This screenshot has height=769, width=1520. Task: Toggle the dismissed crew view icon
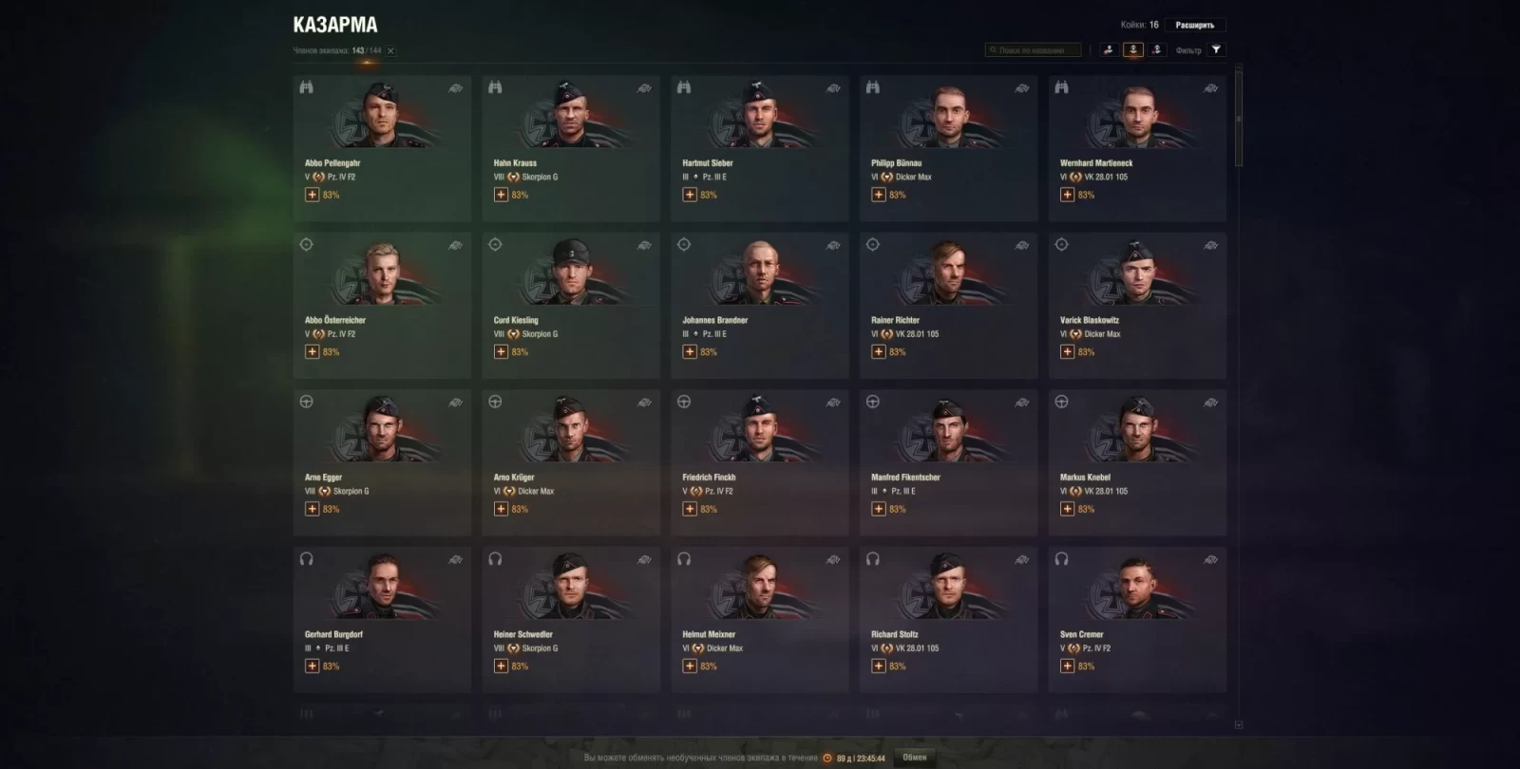pos(1157,49)
